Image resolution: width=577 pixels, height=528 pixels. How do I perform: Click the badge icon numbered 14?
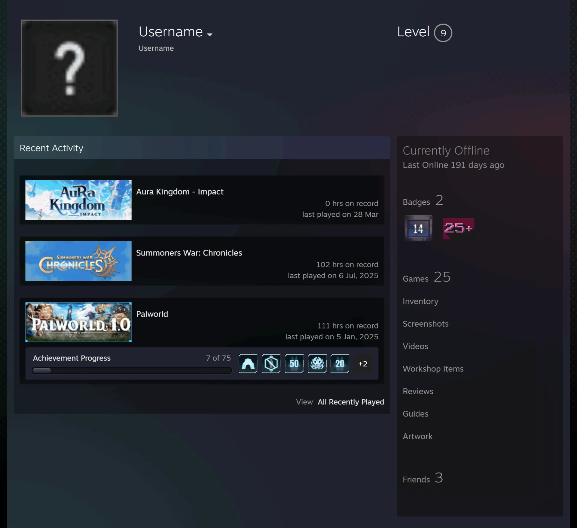(418, 228)
